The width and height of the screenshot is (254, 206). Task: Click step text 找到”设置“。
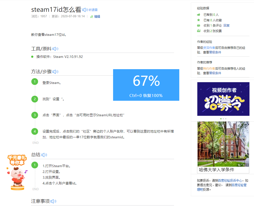click(53, 99)
